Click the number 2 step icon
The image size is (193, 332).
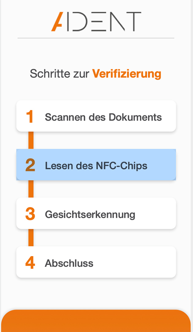tap(30, 165)
